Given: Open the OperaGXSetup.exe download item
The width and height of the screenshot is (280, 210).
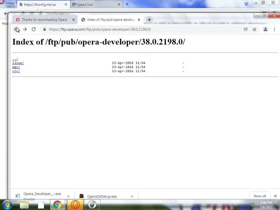Looking at the screenshot, I should (x=102, y=196).
